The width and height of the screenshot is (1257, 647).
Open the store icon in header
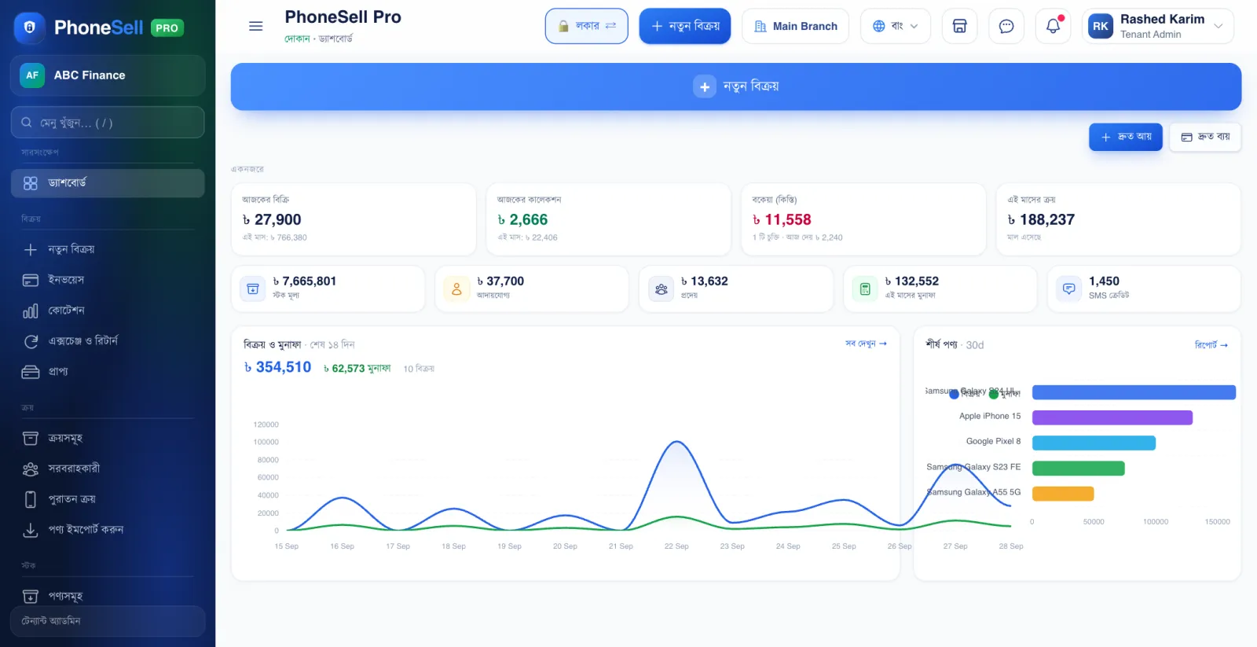point(959,26)
